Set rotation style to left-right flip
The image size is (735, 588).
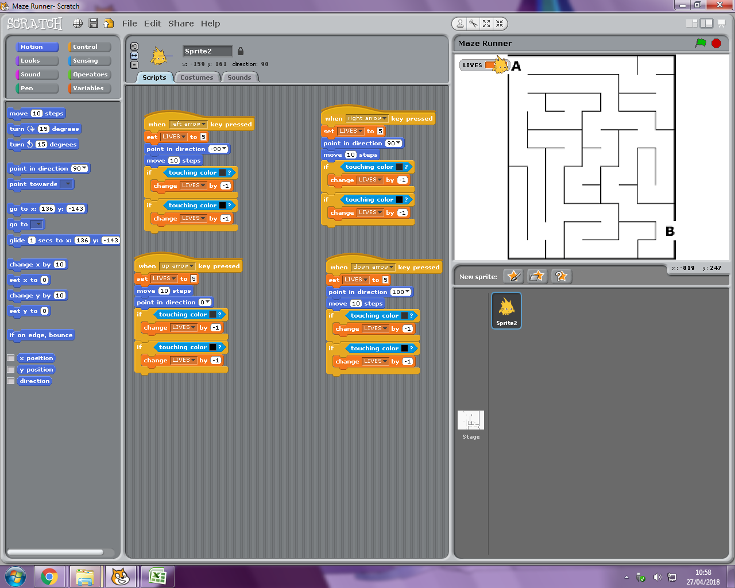pyautogui.click(x=134, y=56)
